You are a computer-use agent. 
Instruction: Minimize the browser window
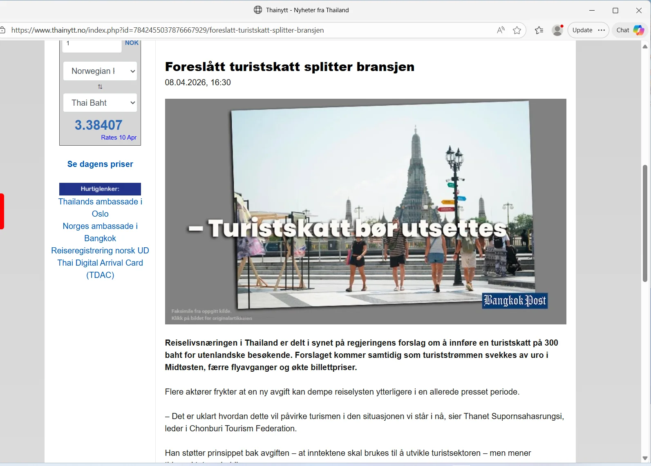coord(592,10)
